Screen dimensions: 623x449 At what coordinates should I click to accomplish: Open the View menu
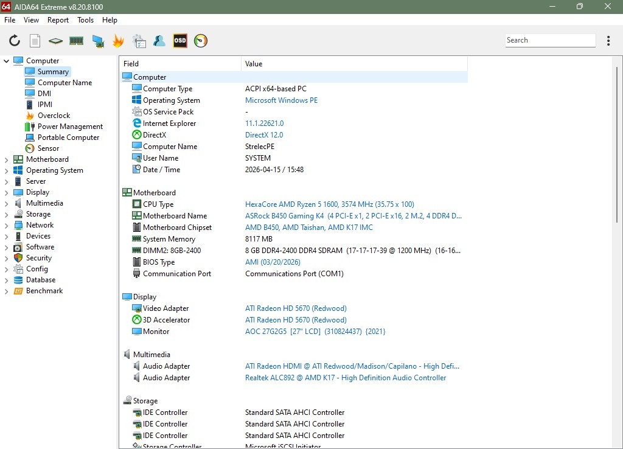coord(31,20)
